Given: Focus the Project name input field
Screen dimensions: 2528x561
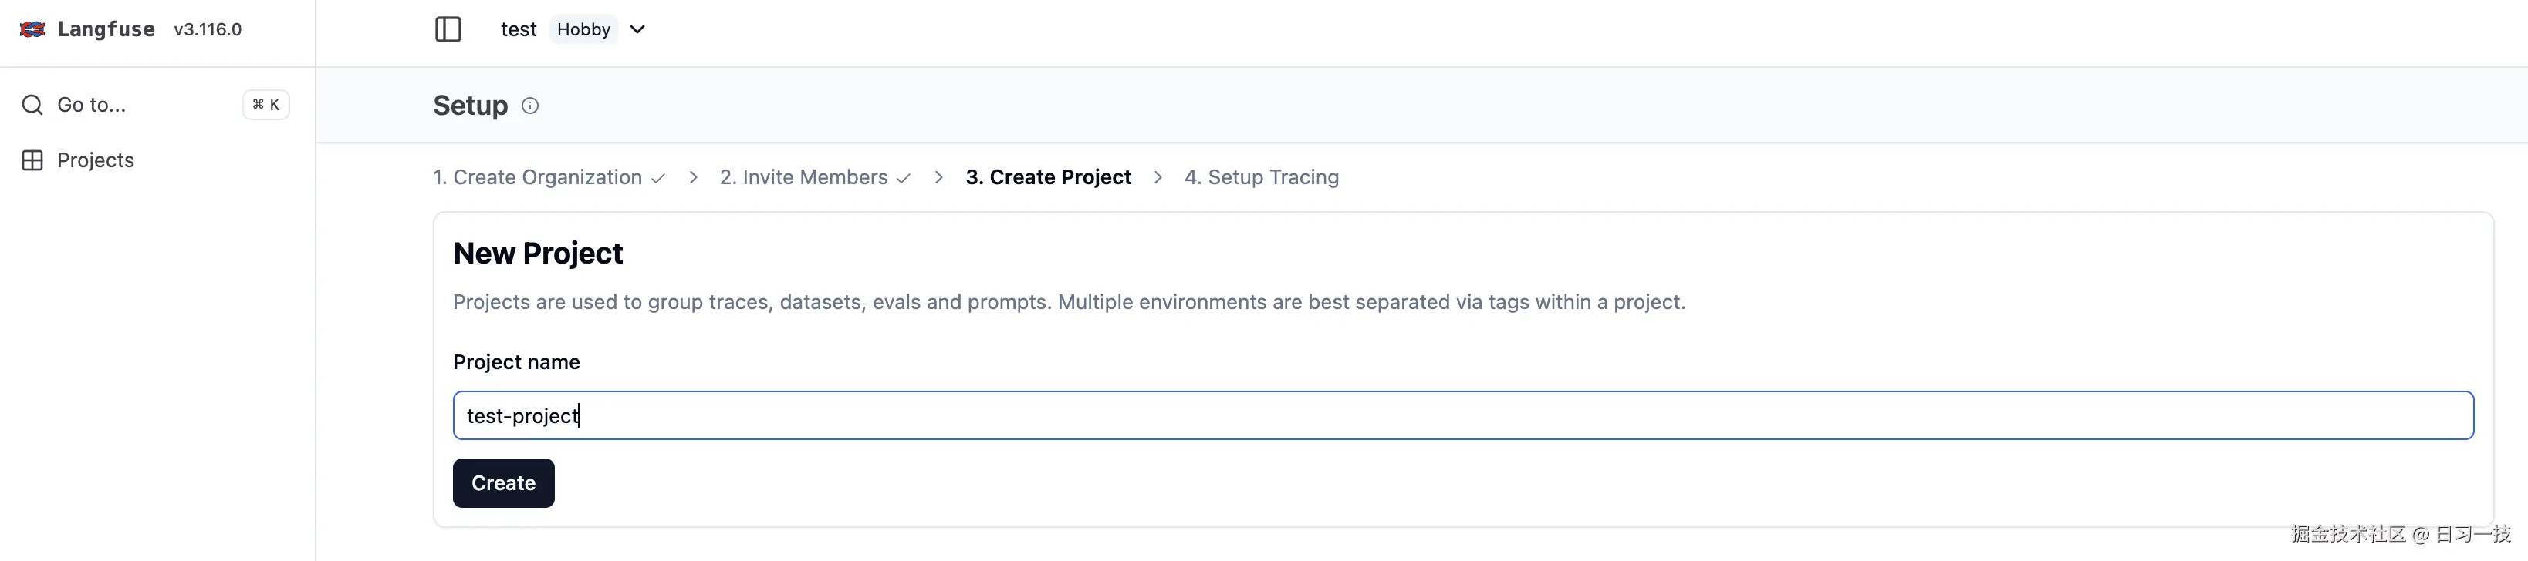Looking at the screenshot, I should (1462, 416).
